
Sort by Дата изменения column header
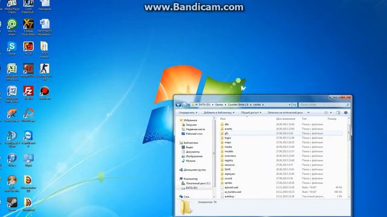(x=285, y=119)
